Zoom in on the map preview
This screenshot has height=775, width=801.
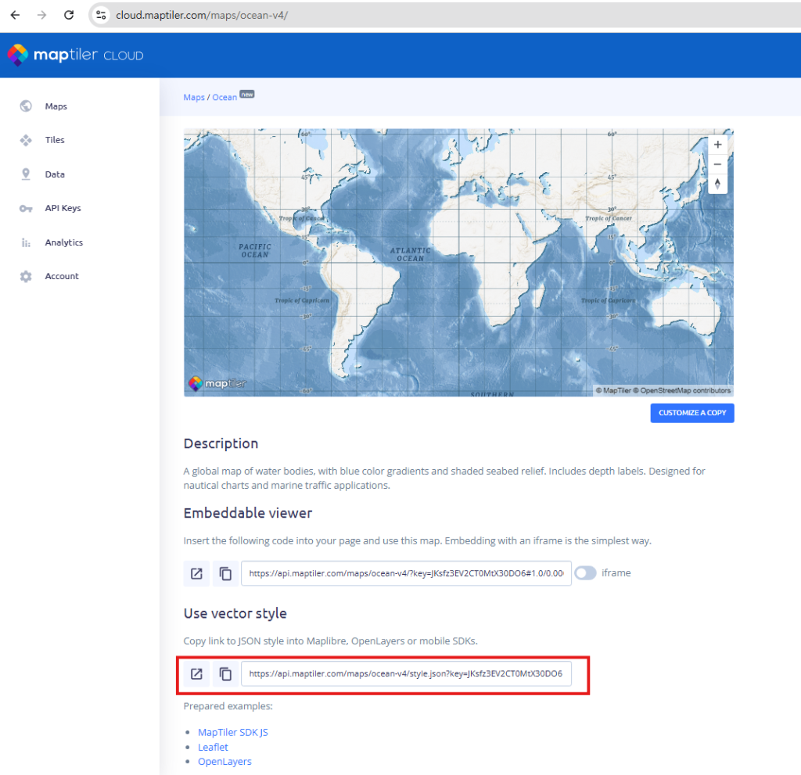[717, 145]
